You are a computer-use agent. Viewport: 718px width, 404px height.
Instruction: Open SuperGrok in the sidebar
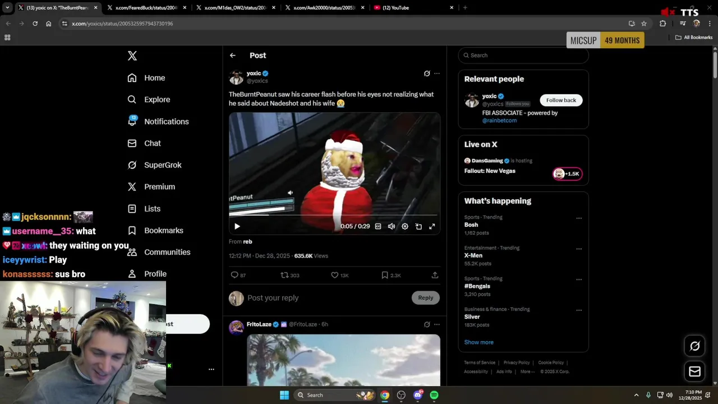[x=154, y=165]
